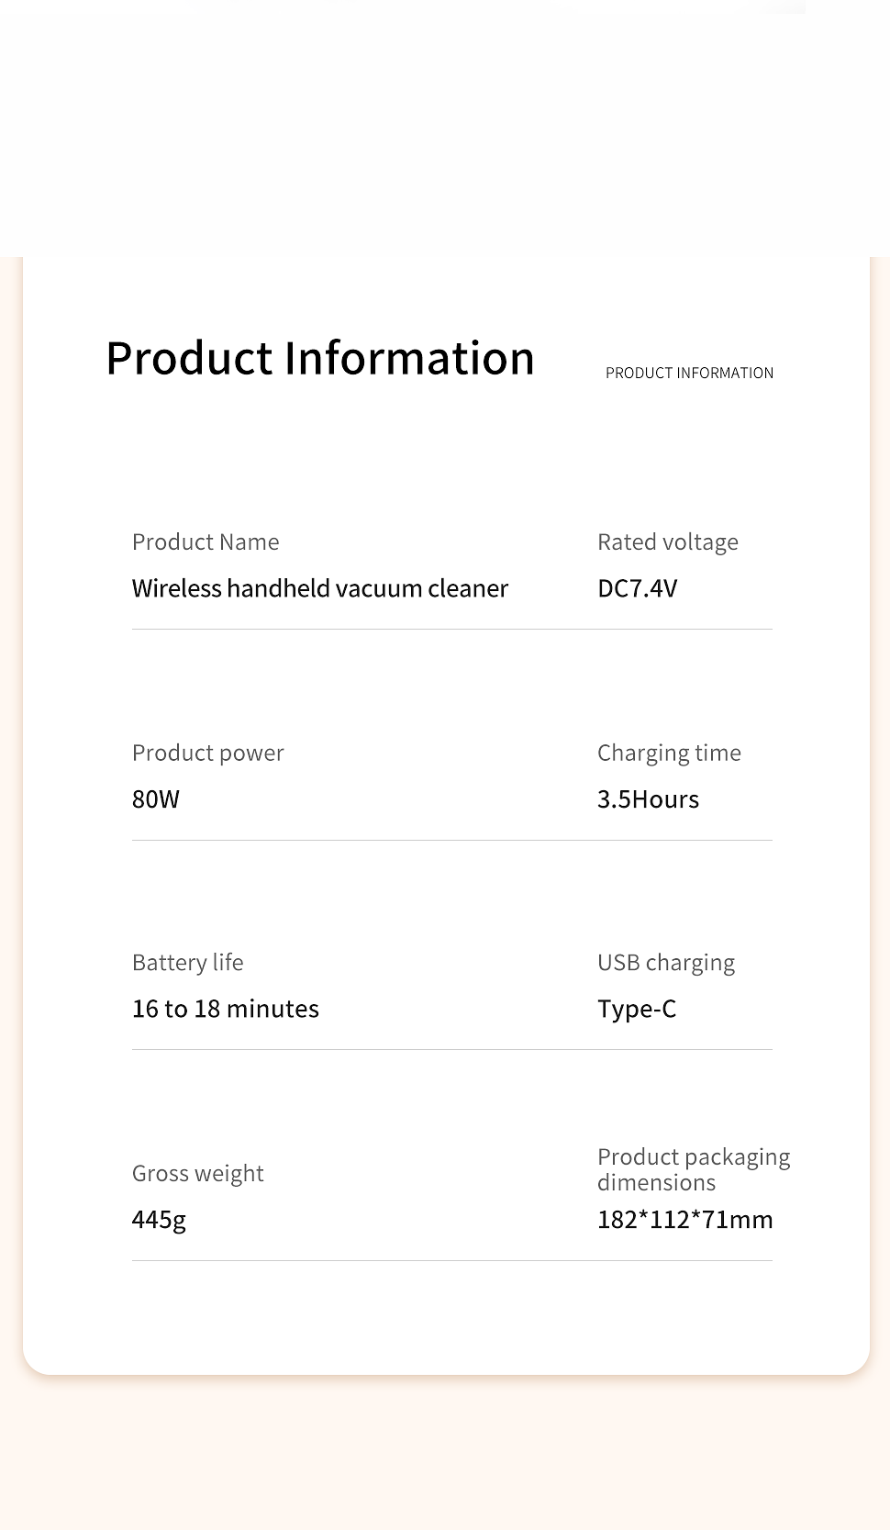
Task: Click the Charging time label
Action: point(669,753)
